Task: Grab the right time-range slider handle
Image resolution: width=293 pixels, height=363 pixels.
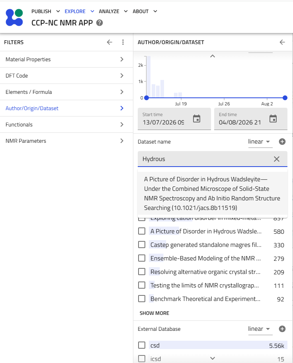Action: pos(285,98)
